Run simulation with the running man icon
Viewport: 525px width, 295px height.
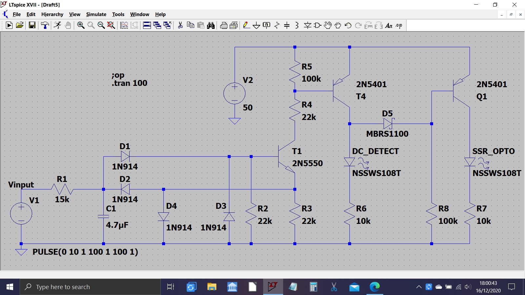click(x=57, y=25)
